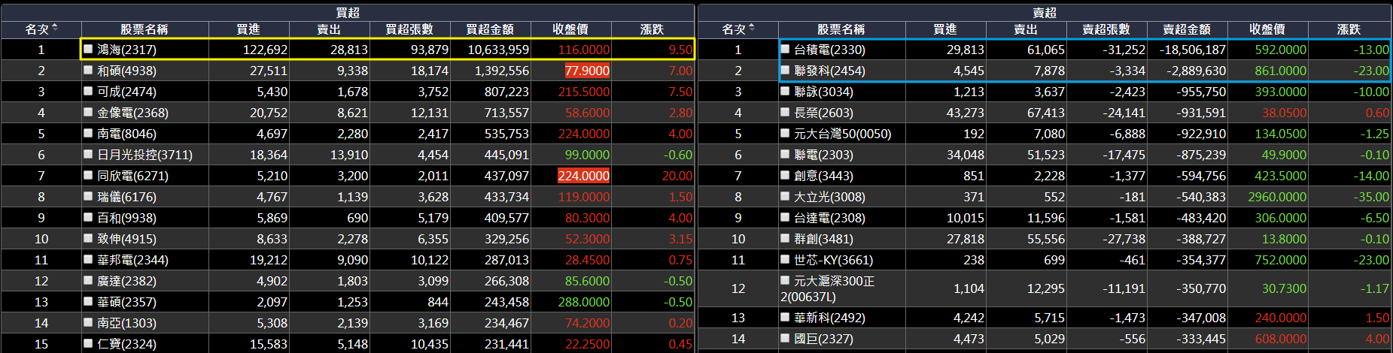Tick the checkbox beside 聯發科(2454)
The image size is (1393, 353).
point(785,70)
